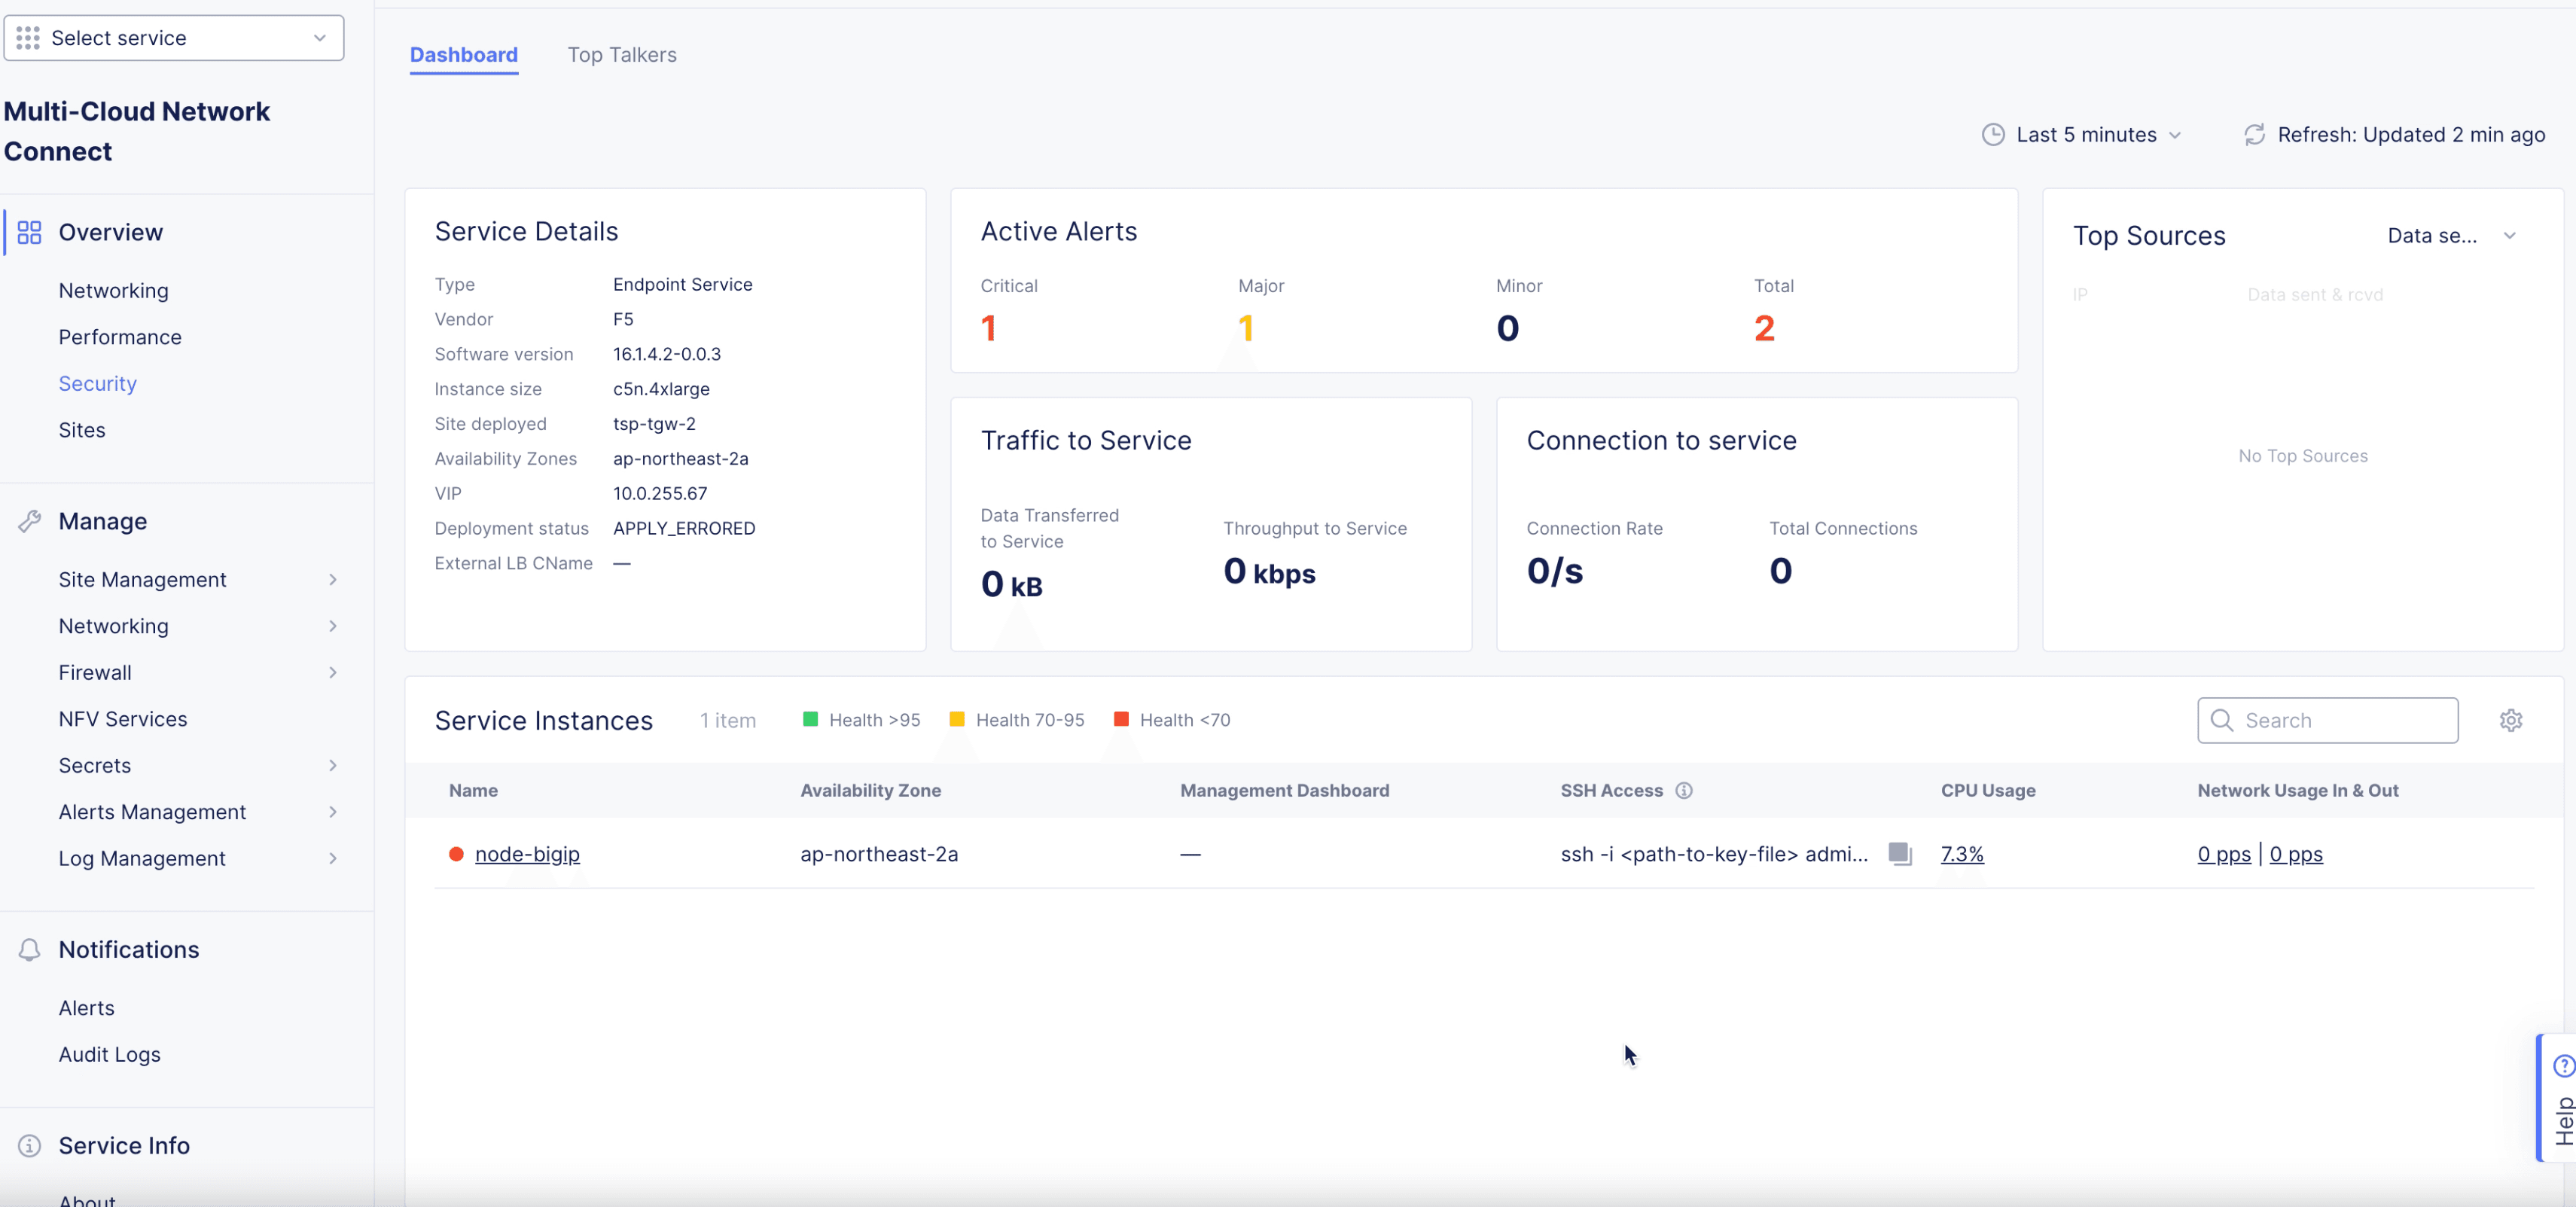
Task: Click the Manage wrench icon
Action: [x=29, y=521]
